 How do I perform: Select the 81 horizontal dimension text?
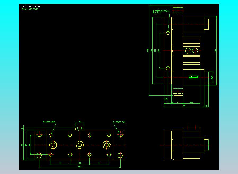(184, 106)
